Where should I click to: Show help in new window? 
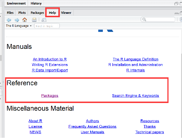tap(44, 20)
